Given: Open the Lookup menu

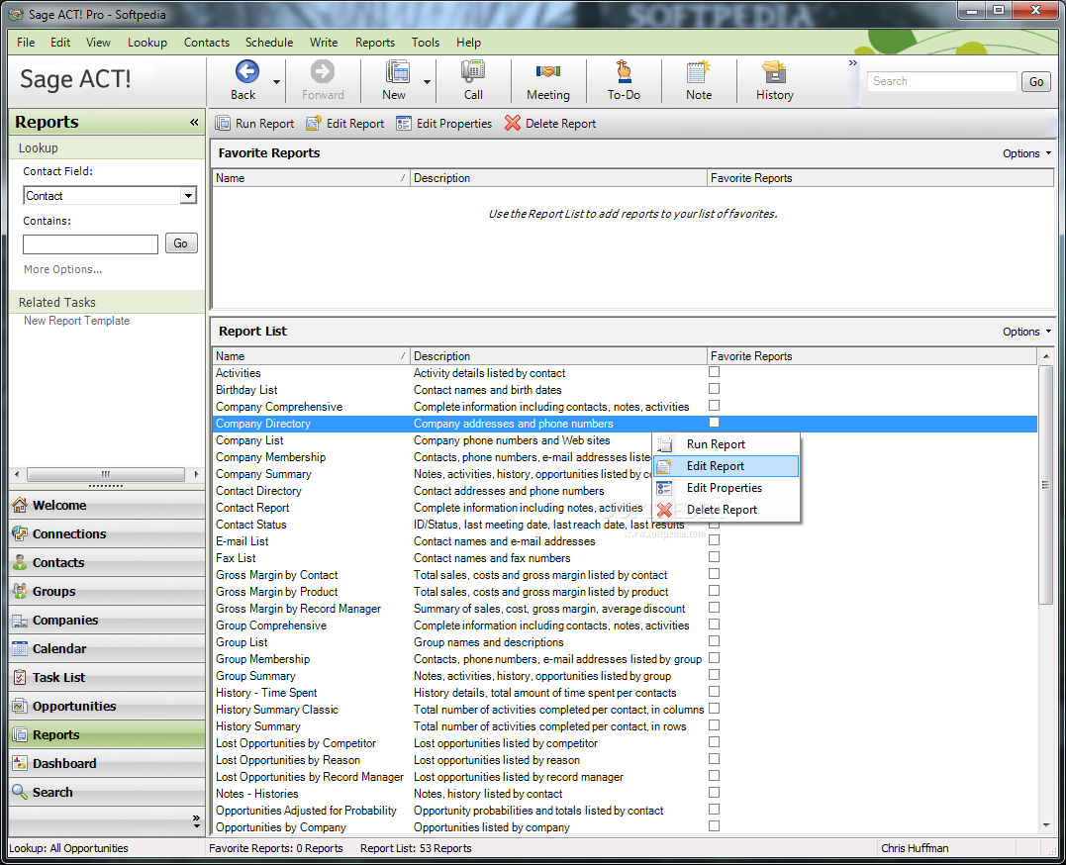Looking at the screenshot, I should pos(147,43).
